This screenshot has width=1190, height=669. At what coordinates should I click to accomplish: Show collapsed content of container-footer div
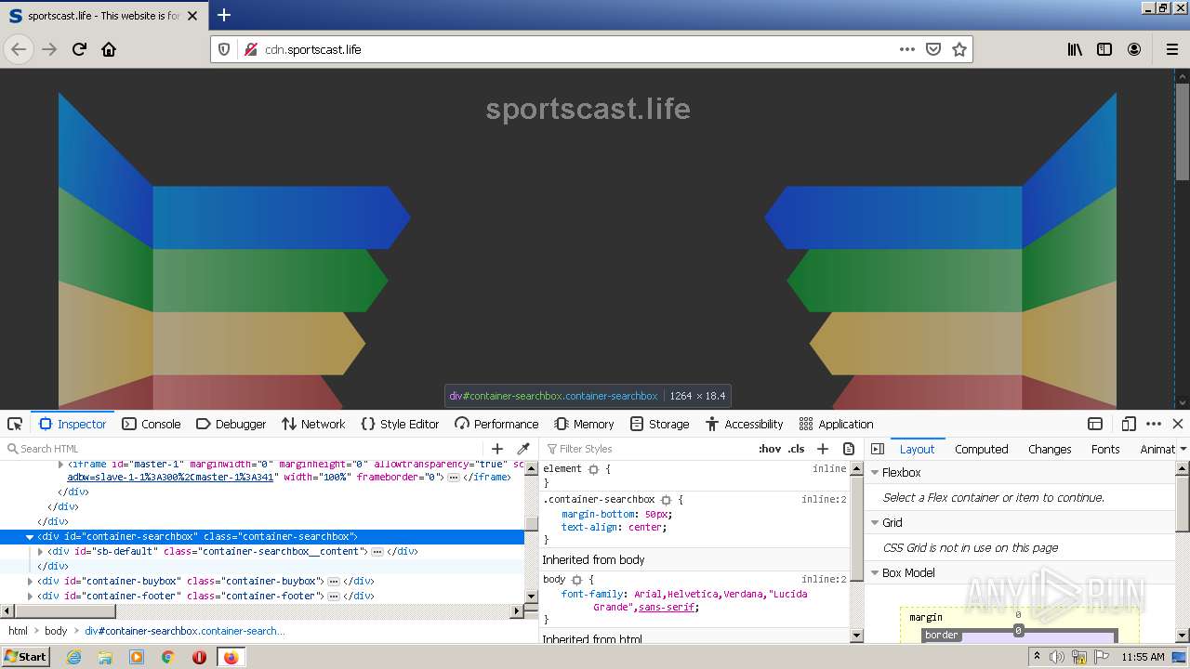(334, 596)
